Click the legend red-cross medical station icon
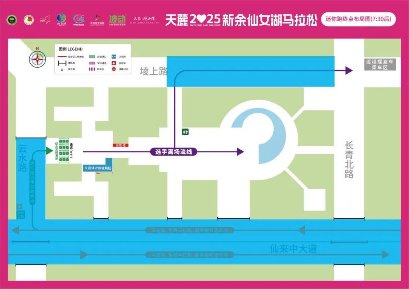 [114, 63]
